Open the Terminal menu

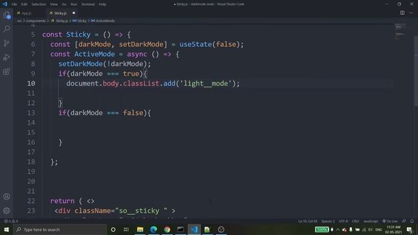(x=88, y=5)
